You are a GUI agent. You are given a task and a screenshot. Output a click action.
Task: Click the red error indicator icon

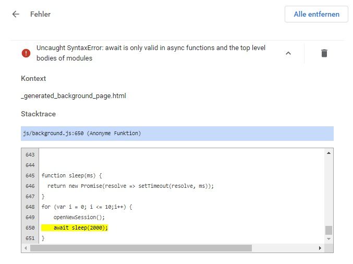[x=26, y=53]
